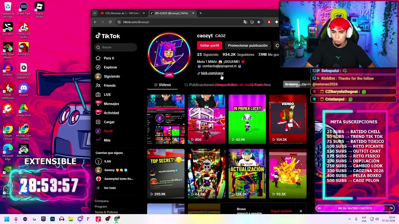The image size is (399, 224).
Task: Open the Discord desktop icon
Action: pyautogui.click(x=24, y=90)
